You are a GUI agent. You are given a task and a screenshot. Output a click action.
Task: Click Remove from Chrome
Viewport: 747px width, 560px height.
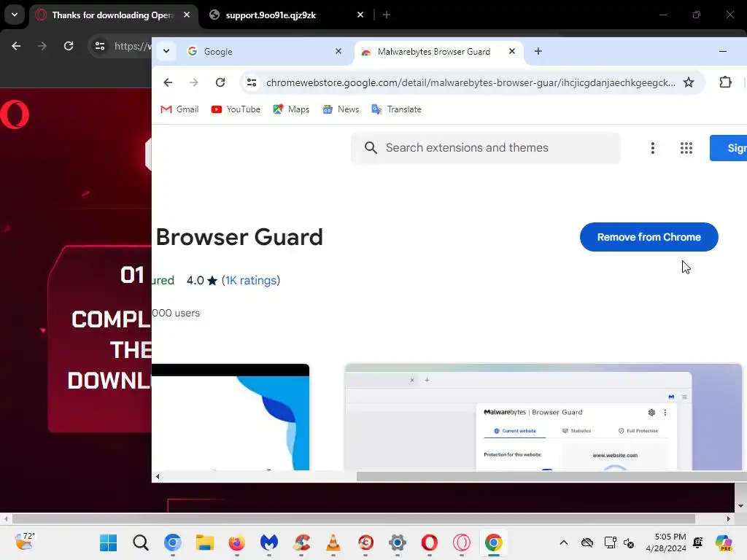649,237
